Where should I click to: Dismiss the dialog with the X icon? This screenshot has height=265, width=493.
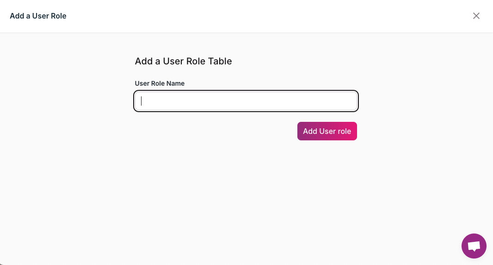click(x=476, y=16)
